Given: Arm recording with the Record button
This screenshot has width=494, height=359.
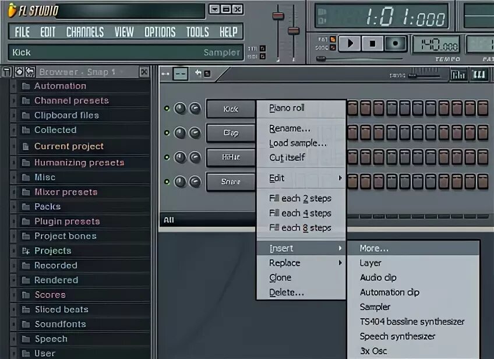Looking at the screenshot, I should [395, 43].
